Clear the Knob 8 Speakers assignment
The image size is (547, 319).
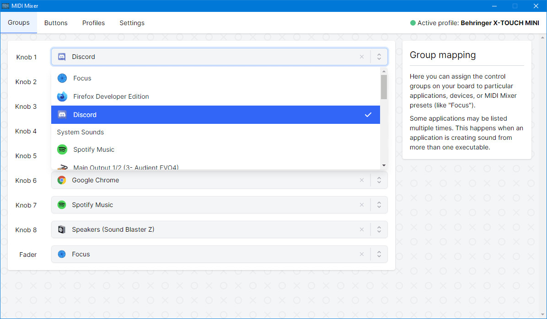362,230
